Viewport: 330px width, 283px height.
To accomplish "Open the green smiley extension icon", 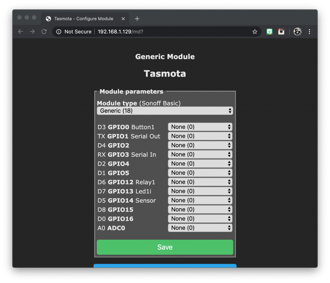I will 269,32.
